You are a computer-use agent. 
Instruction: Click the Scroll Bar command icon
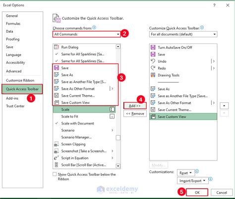click(57, 165)
